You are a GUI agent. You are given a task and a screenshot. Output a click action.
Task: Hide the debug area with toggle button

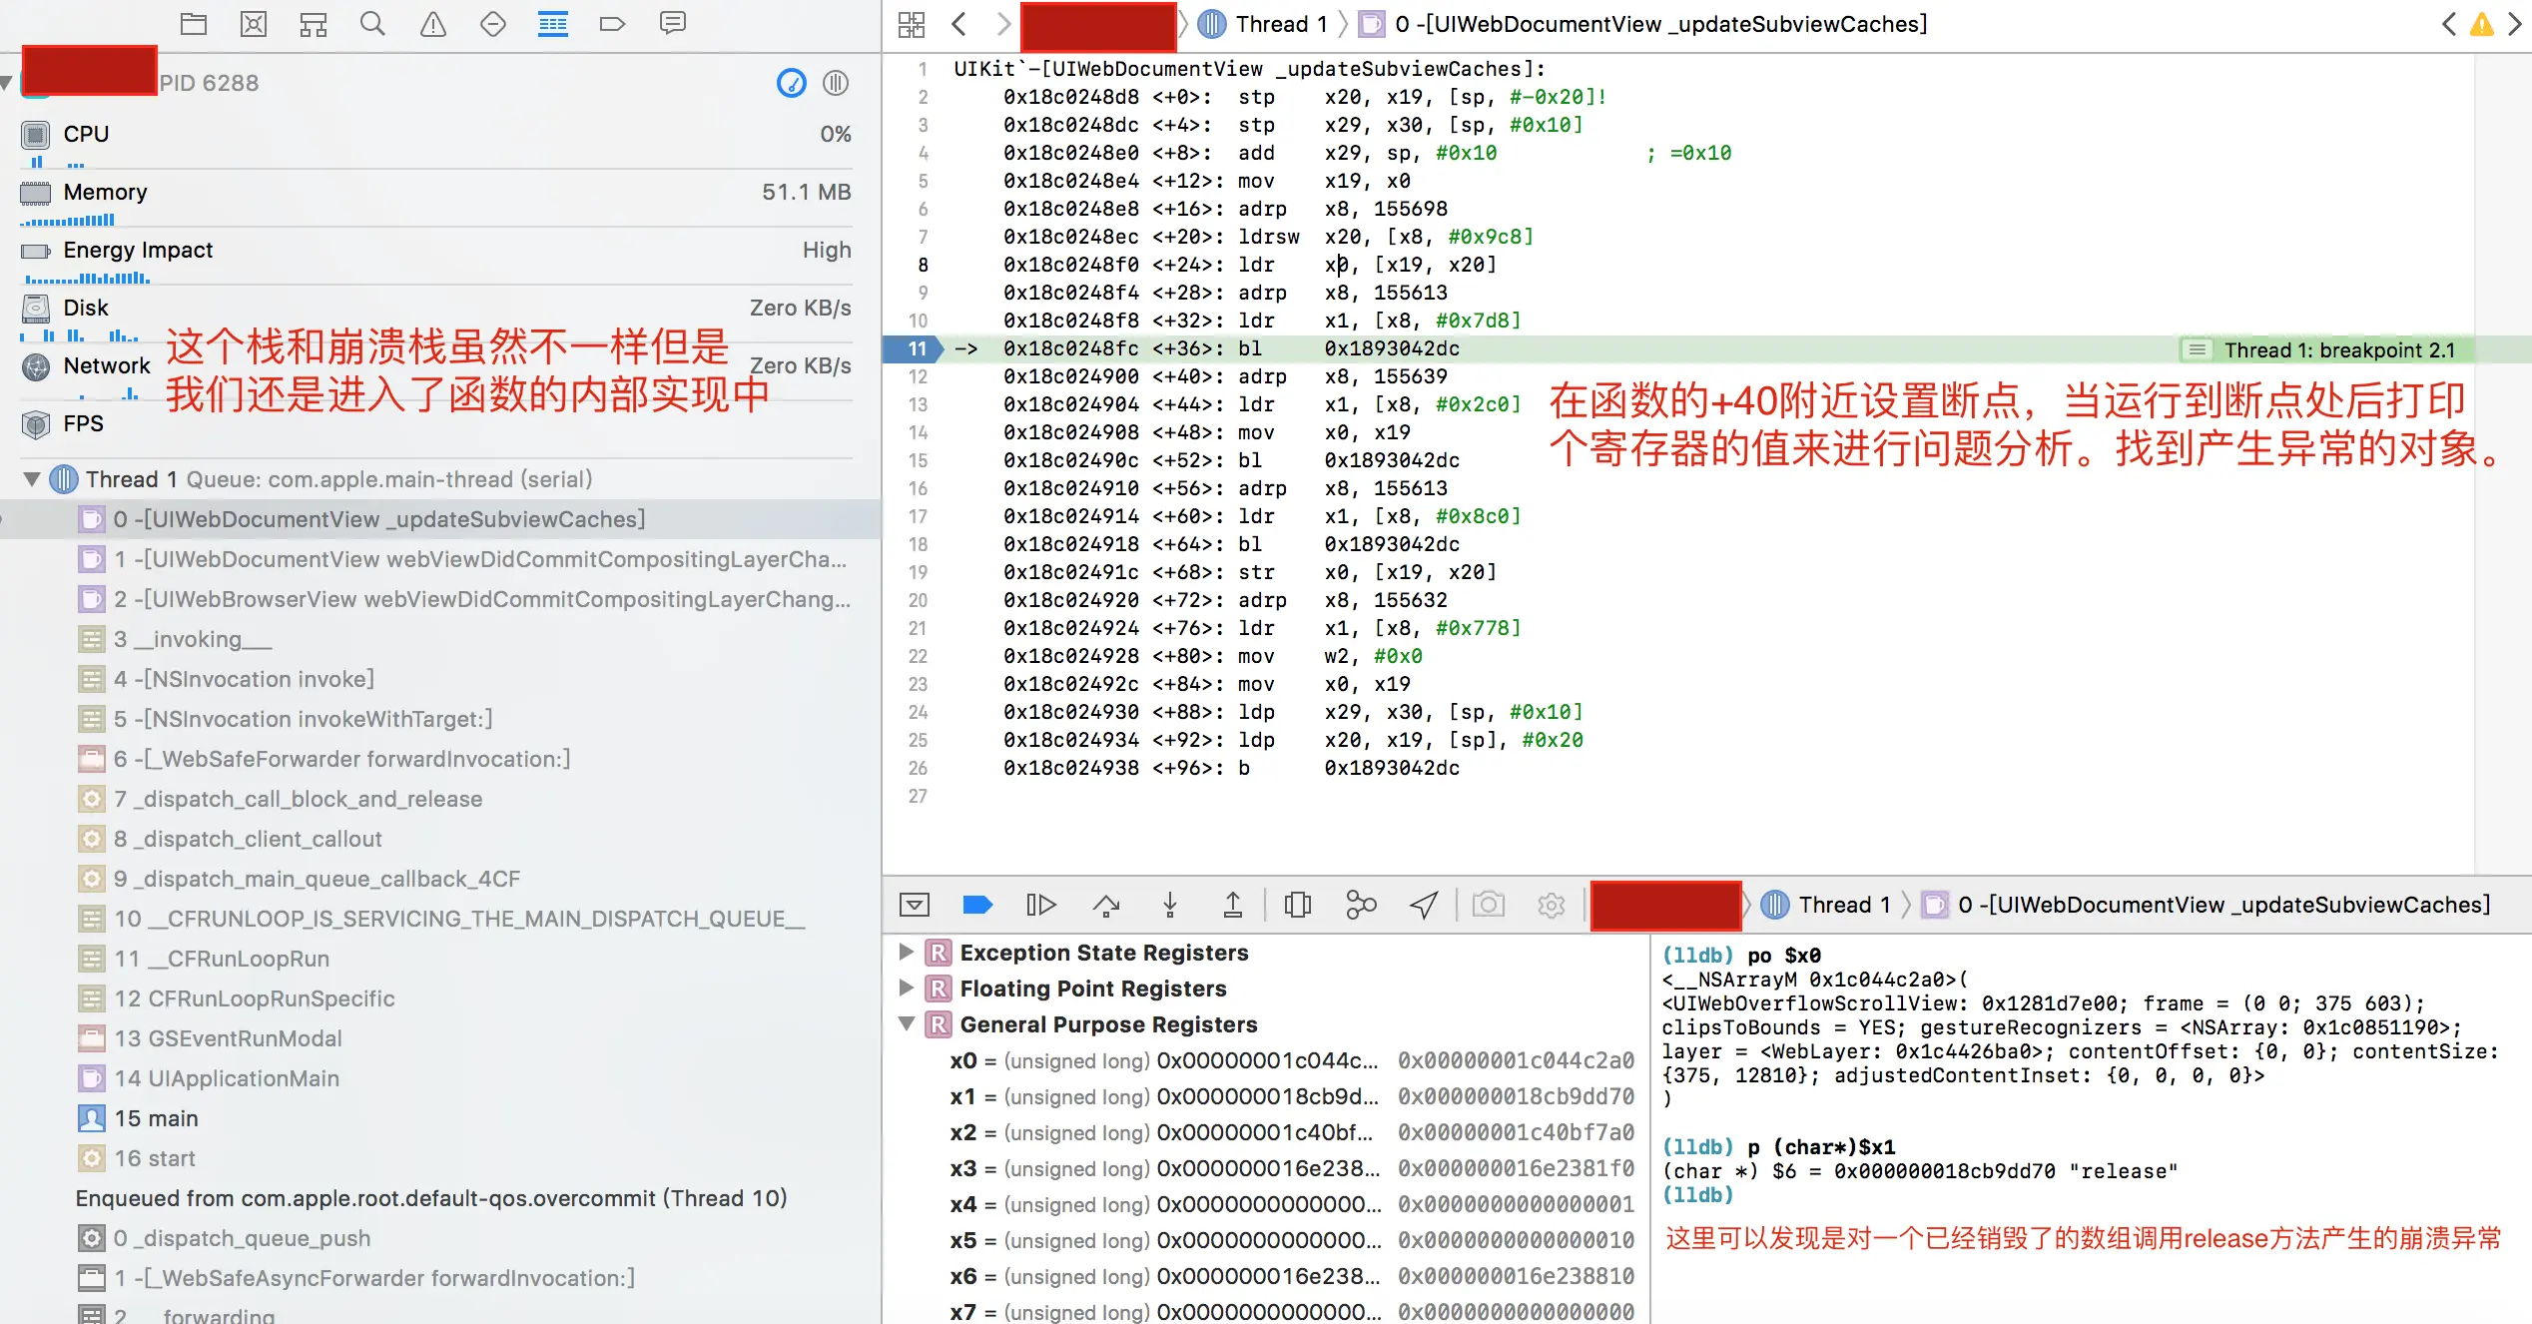[x=915, y=905]
